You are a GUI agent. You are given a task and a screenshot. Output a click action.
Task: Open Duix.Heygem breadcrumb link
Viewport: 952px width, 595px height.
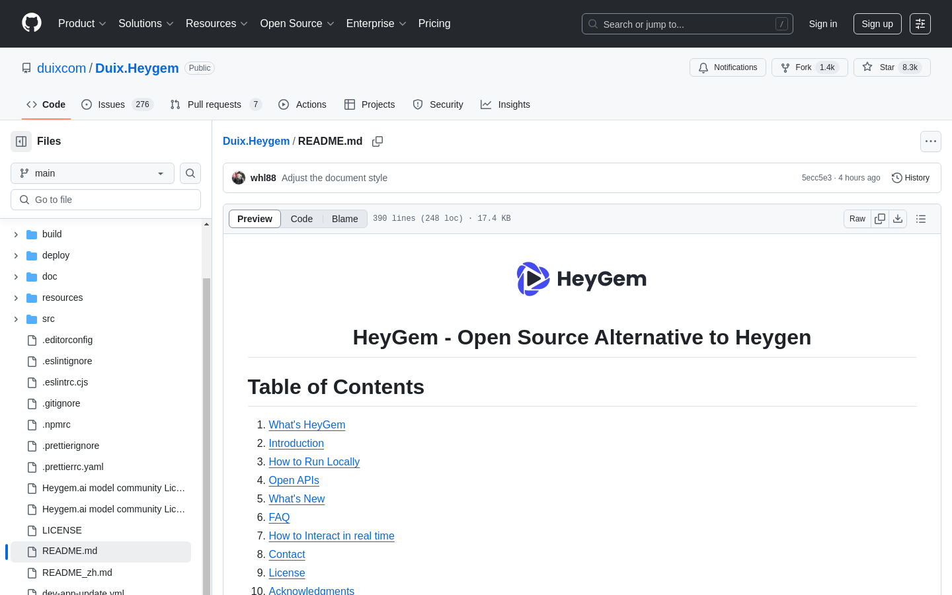click(x=257, y=141)
